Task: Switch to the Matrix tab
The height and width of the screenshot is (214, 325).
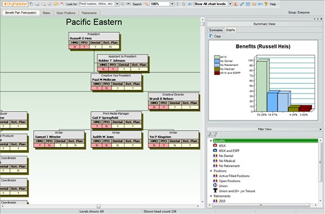Action: [46, 13]
